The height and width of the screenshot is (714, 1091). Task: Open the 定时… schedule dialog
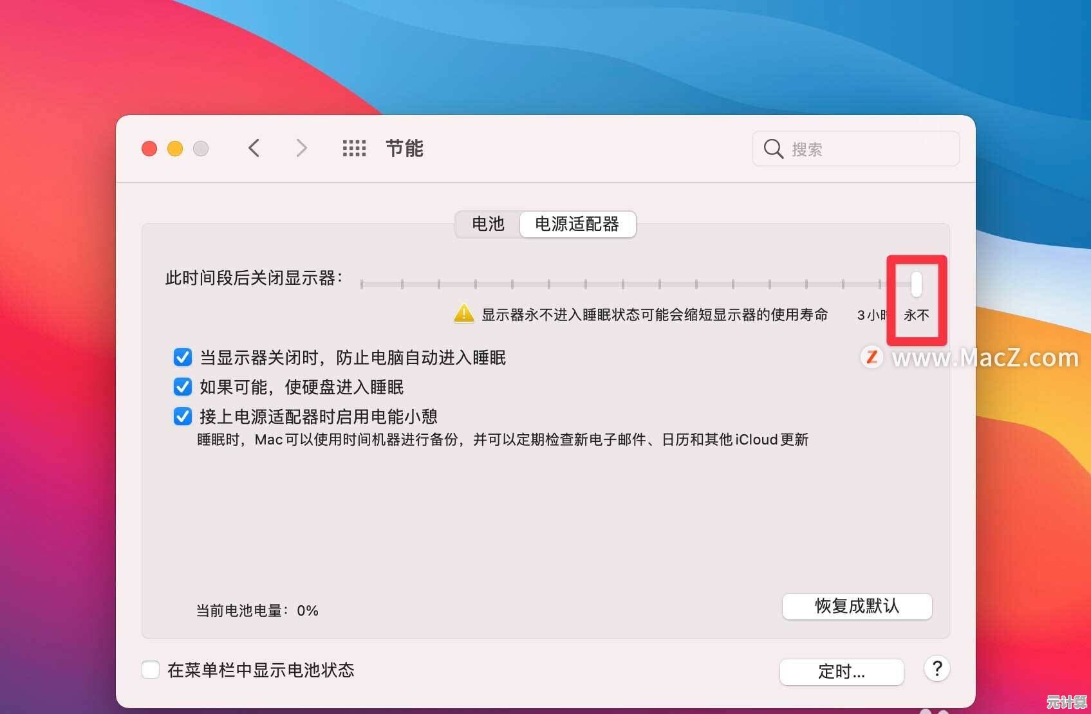(841, 672)
